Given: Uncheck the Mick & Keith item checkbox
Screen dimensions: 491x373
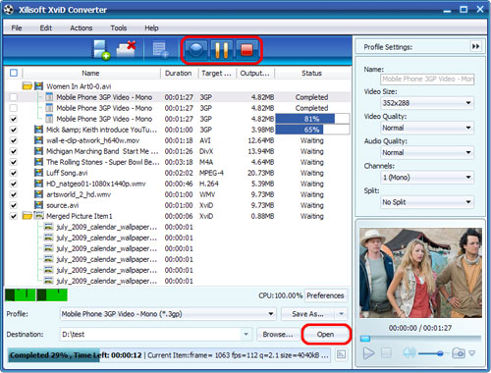Looking at the screenshot, I should click(x=14, y=130).
